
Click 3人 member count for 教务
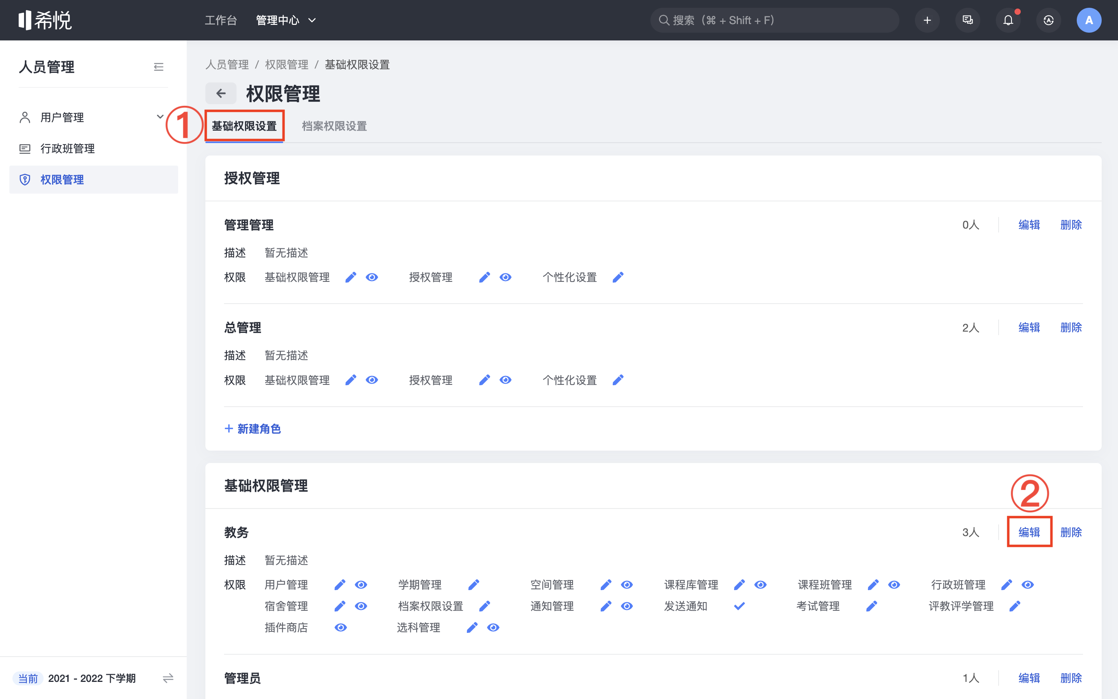[x=971, y=532]
